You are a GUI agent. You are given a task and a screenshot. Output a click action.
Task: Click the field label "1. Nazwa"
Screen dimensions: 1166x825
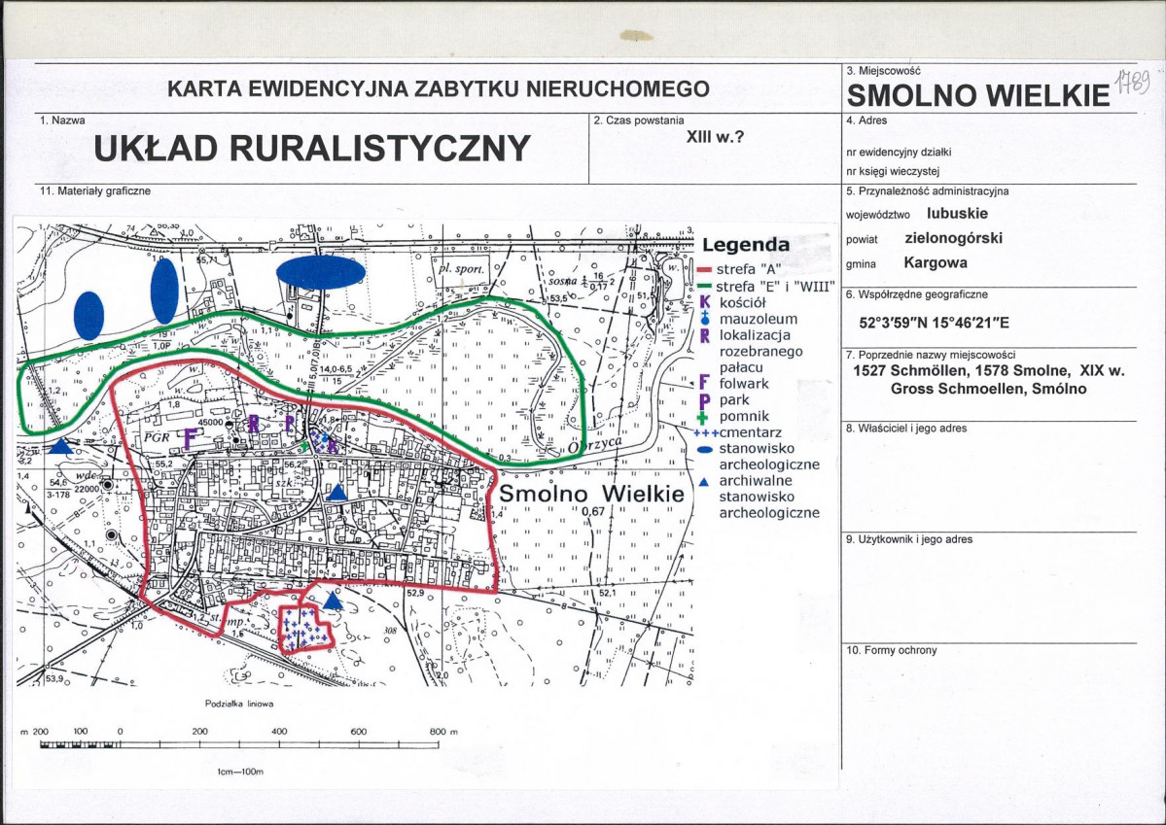point(62,120)
